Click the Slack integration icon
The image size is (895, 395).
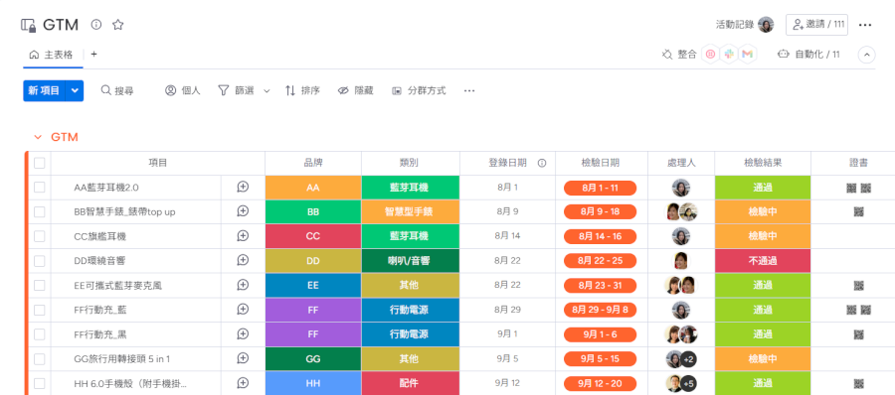point(729,55)
